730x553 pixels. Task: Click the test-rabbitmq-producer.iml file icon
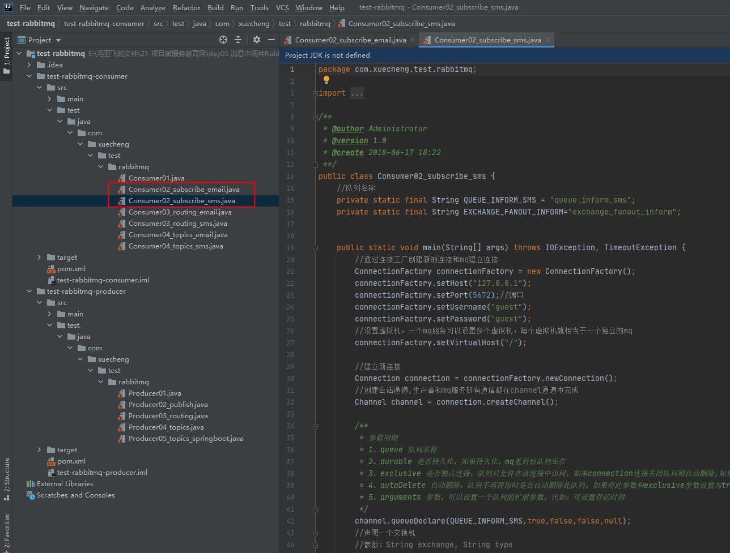(x=51, y=473)
